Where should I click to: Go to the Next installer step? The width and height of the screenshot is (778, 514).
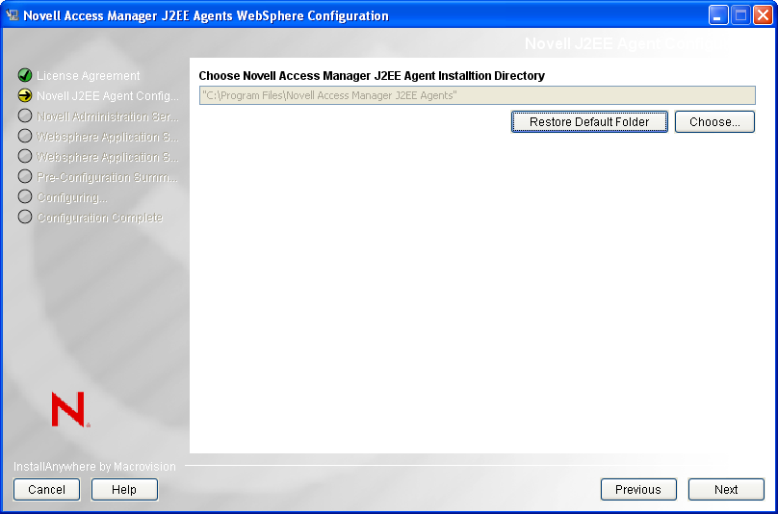(x=726, y=490)
